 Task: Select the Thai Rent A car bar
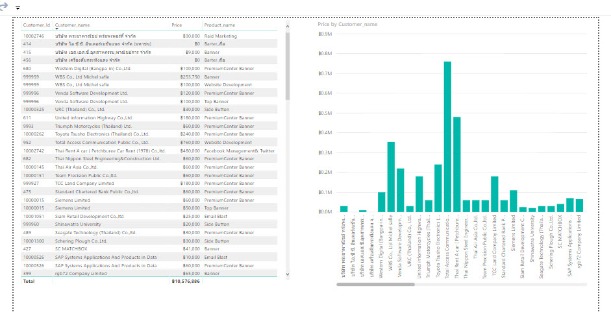457,164
